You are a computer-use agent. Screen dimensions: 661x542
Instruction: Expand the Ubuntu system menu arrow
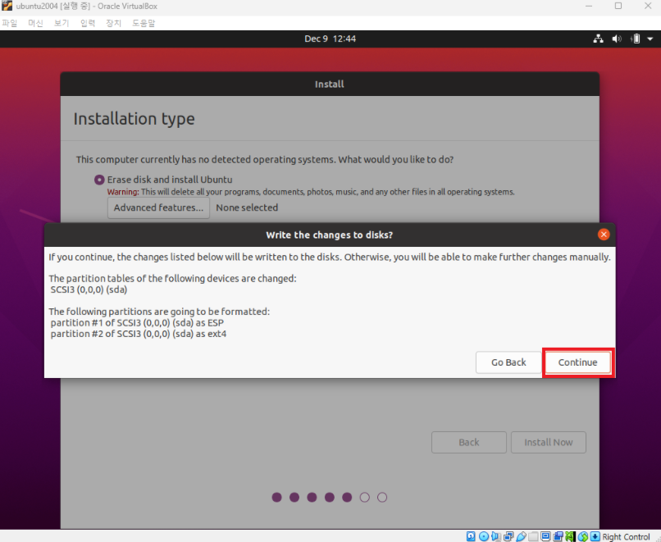[x=650, y=39]
